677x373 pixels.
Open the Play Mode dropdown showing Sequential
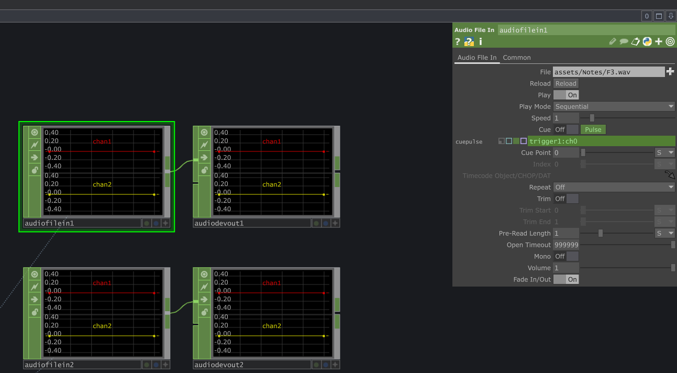[x=614, y=106]
